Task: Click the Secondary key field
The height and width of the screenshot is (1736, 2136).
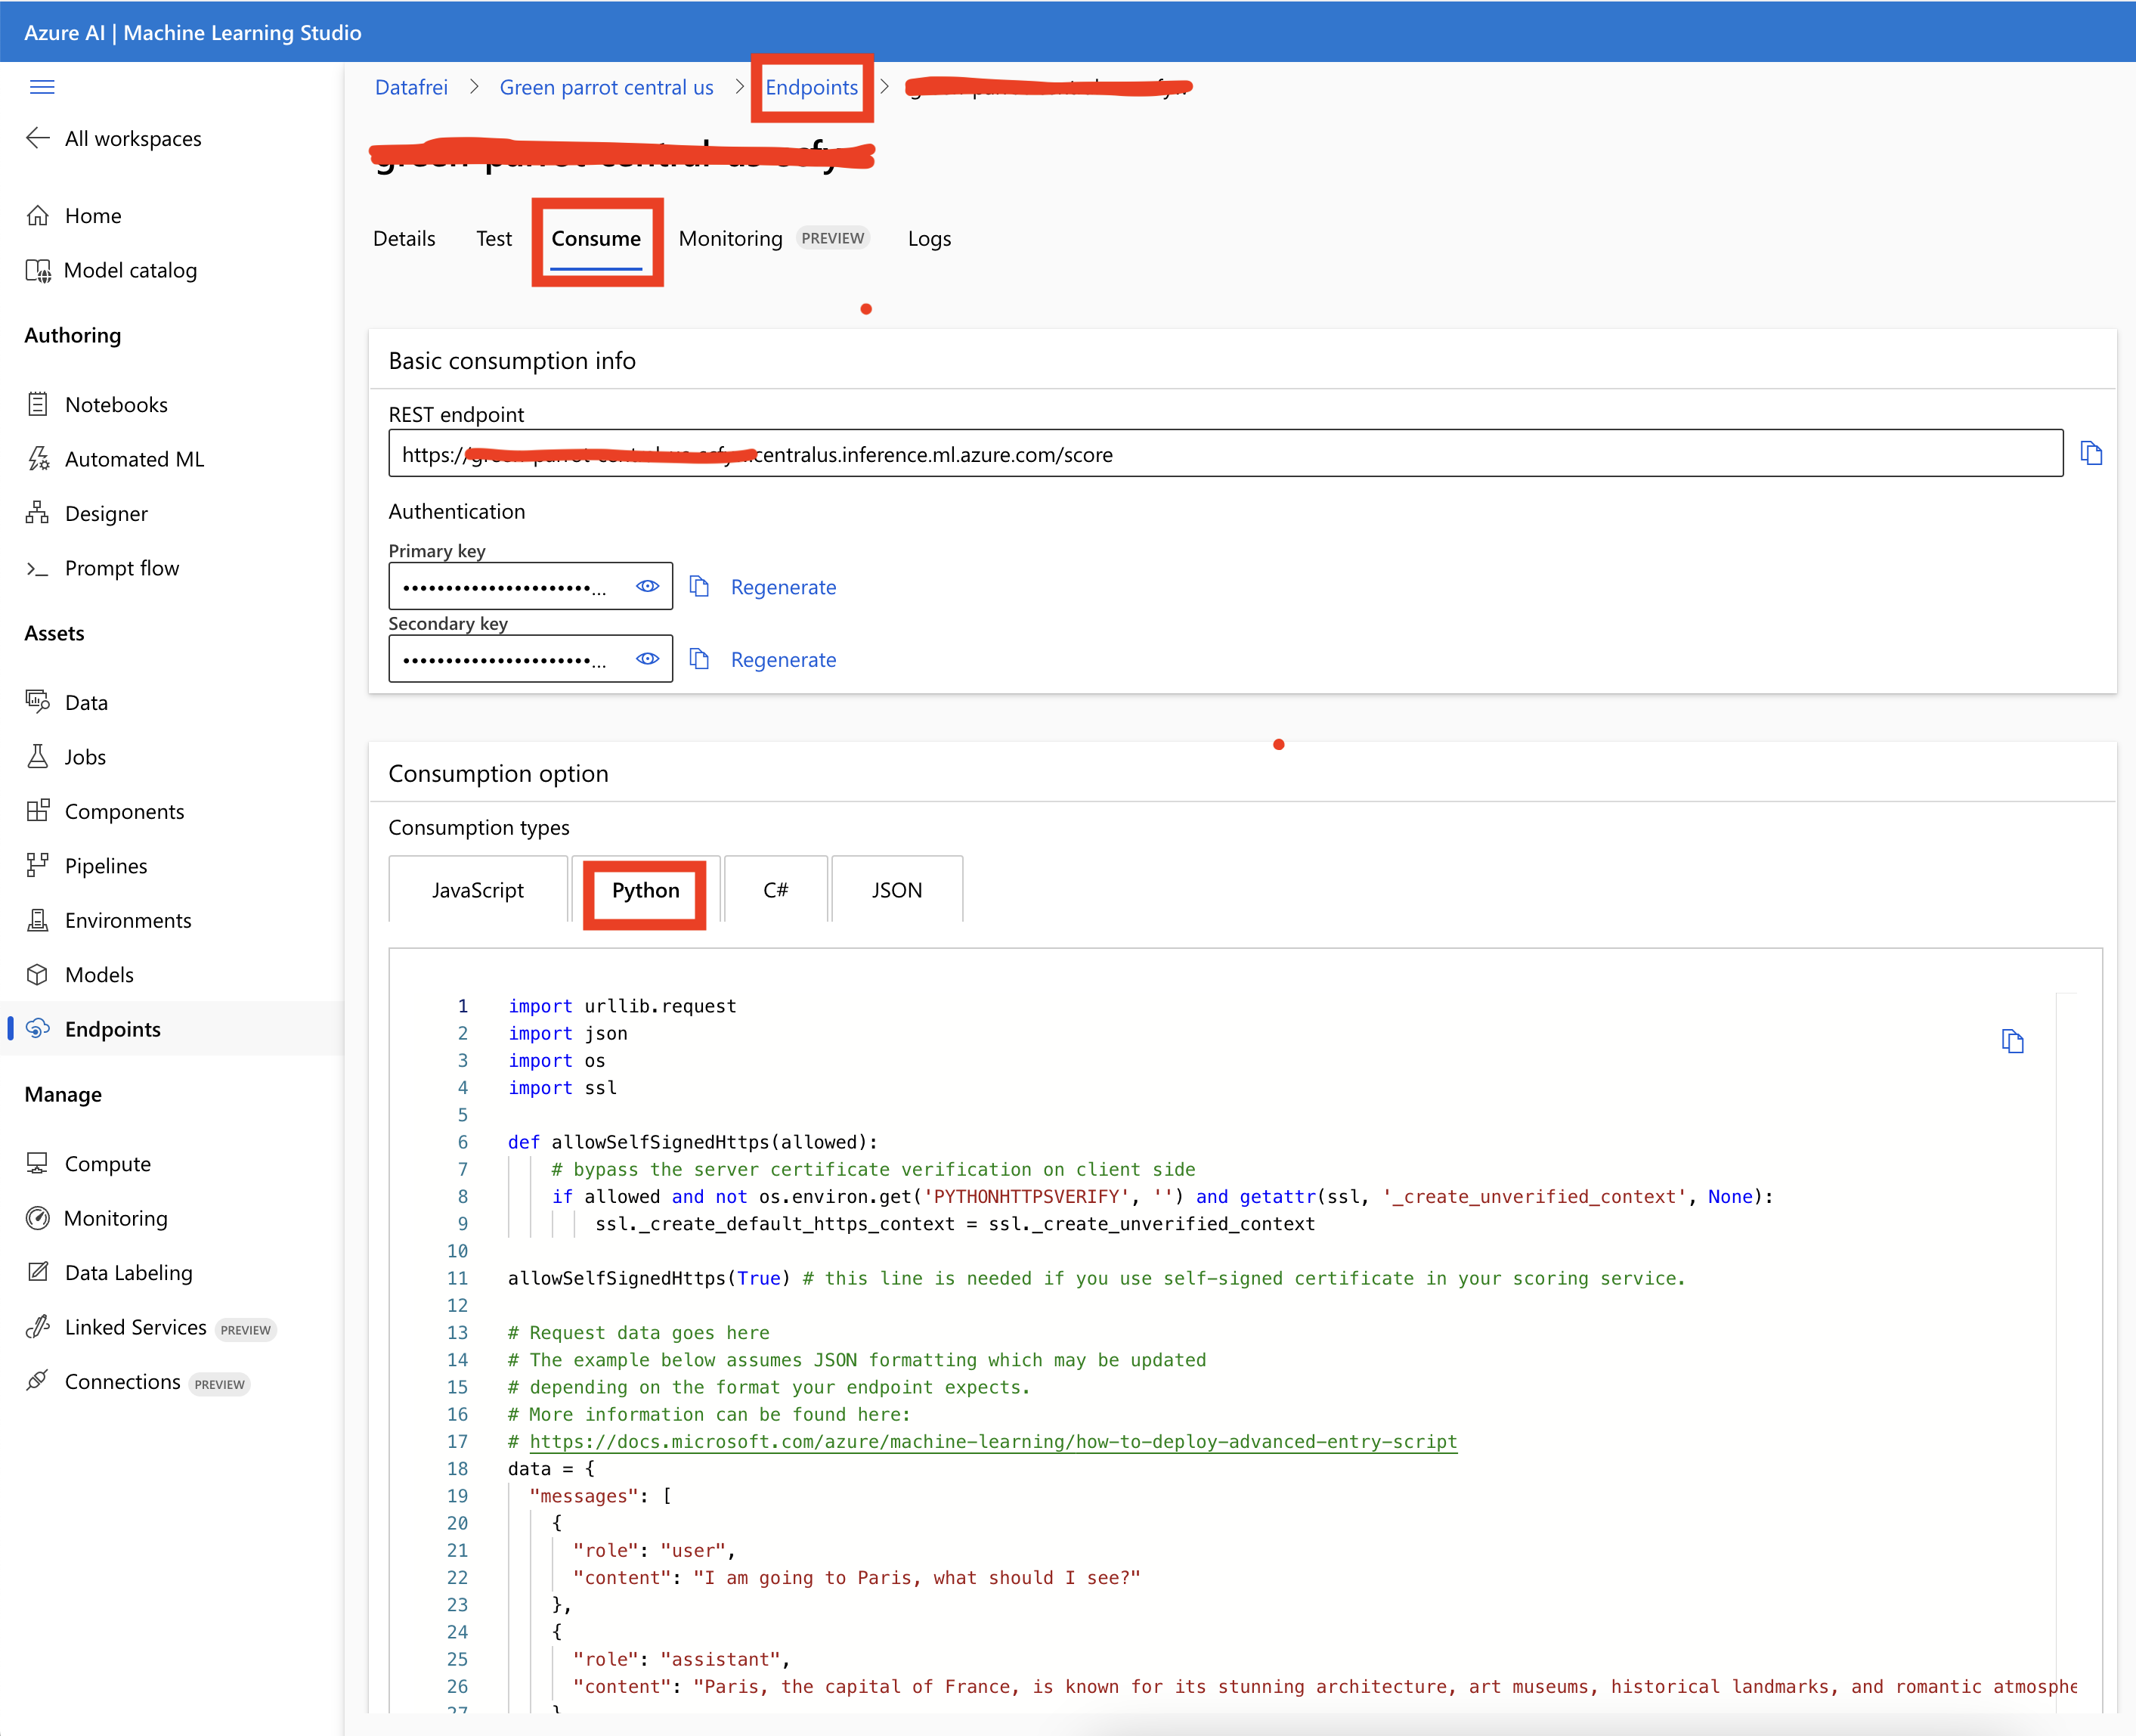Action: (x=530, y=659)
